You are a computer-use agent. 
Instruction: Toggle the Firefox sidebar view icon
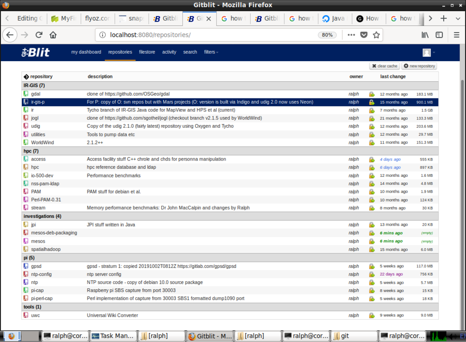coord(439,35)
